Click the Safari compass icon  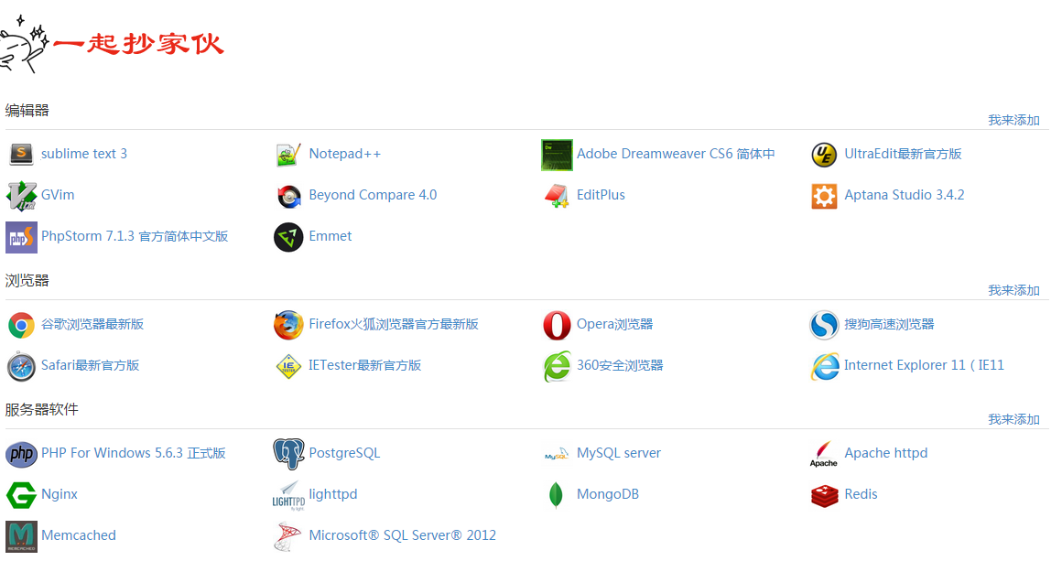click(21, 366)
